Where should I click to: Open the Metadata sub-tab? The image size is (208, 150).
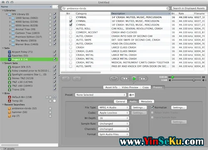point(146,102)
